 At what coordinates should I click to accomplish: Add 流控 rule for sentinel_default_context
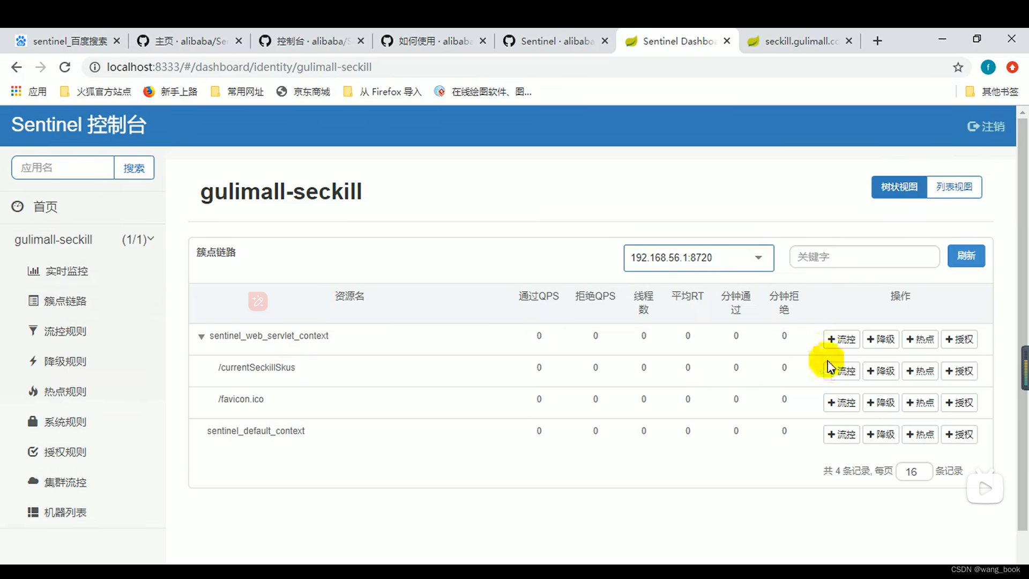(841, 434)
